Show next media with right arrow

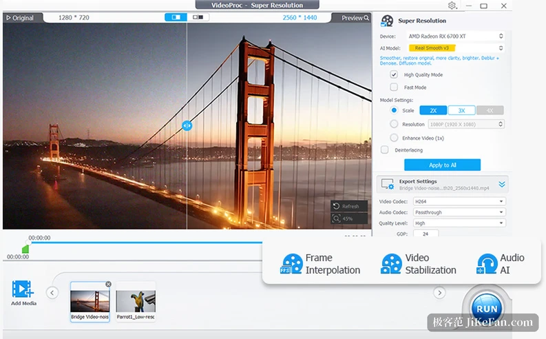pyautogui.click(x=439, y=293)
